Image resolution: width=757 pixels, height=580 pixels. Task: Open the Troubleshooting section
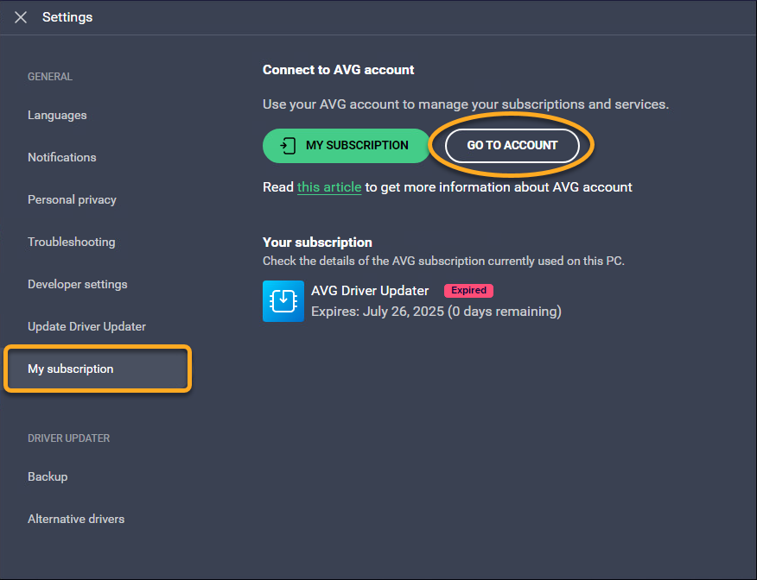(71, 243)
